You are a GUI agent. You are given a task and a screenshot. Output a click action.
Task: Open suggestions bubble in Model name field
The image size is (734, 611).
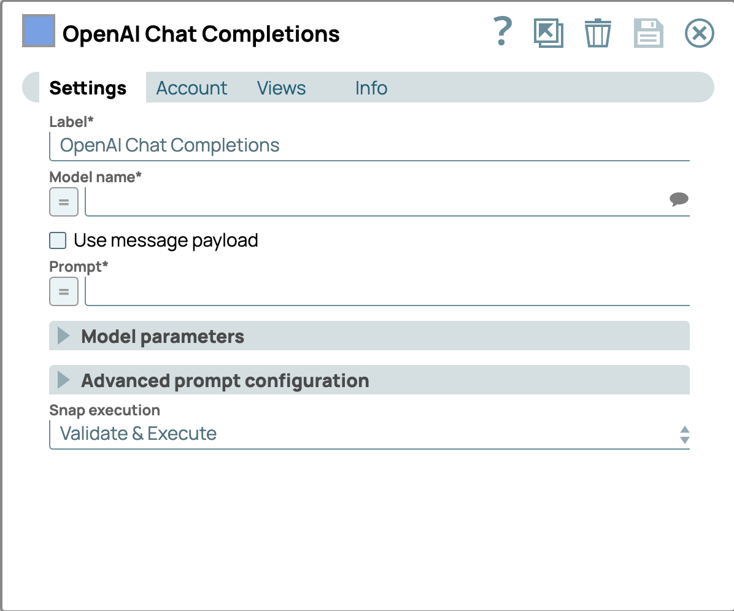point(678,199)
